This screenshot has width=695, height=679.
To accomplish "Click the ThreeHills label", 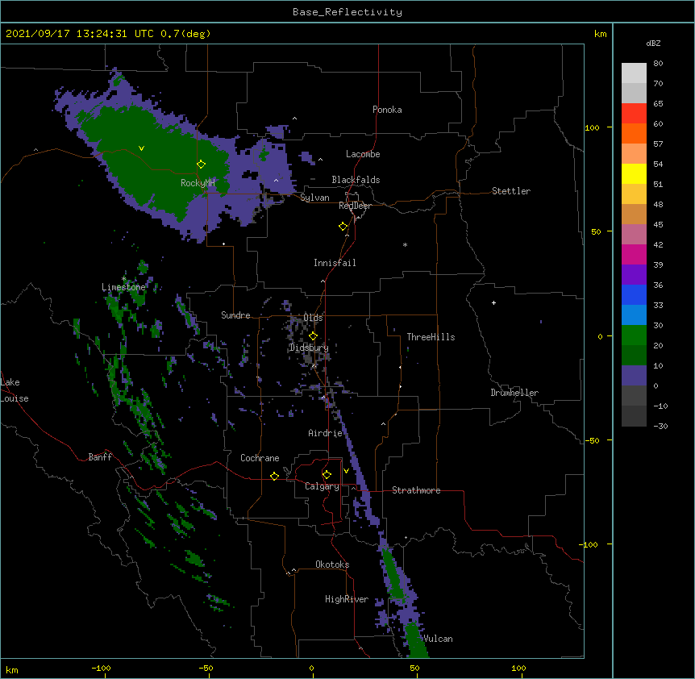I will point(431,337).
